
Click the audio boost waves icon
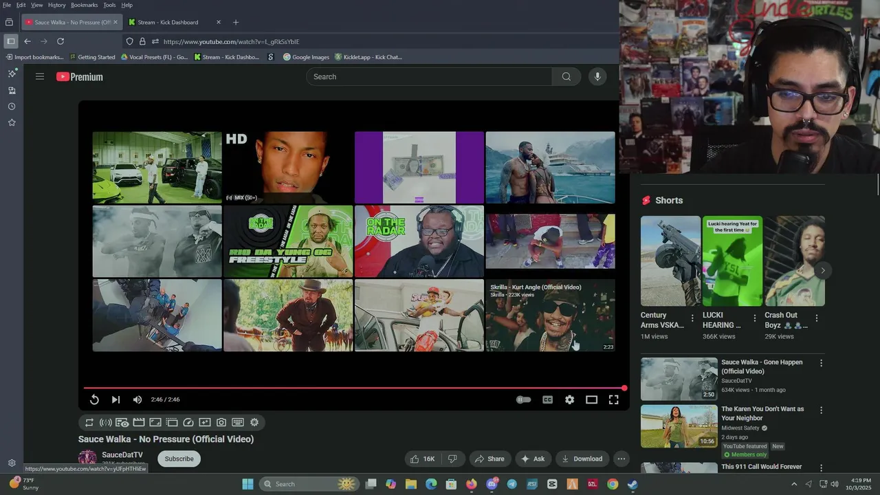coord(105,422)
